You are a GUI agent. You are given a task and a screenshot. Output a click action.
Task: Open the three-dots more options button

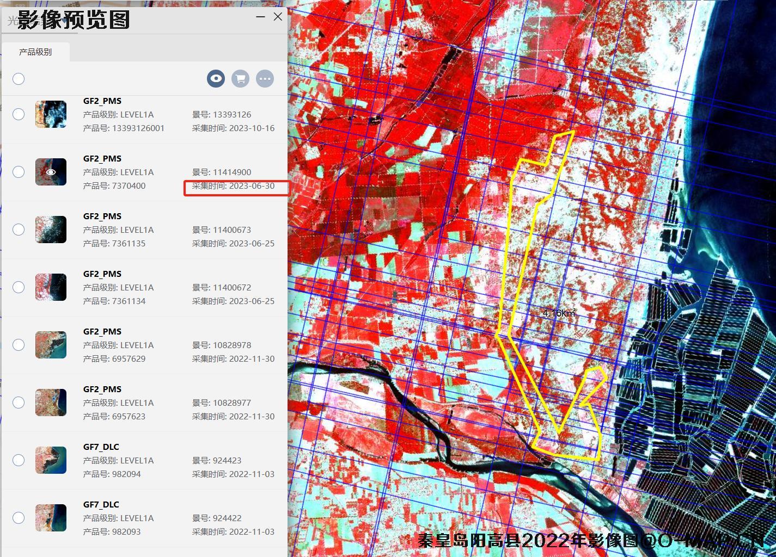[x=265, y=78]
